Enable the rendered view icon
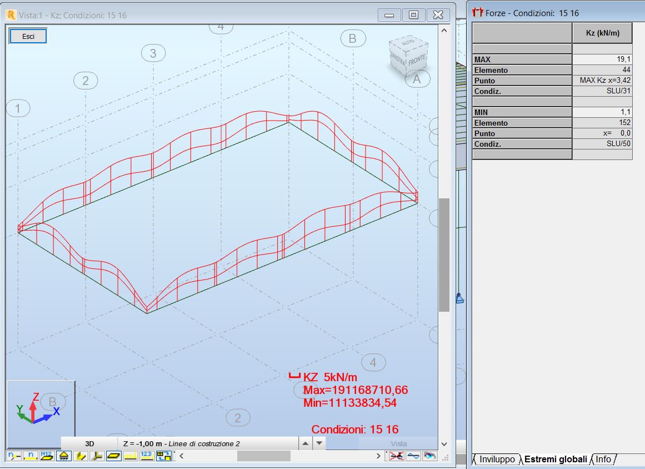 (x=429, y=456)
